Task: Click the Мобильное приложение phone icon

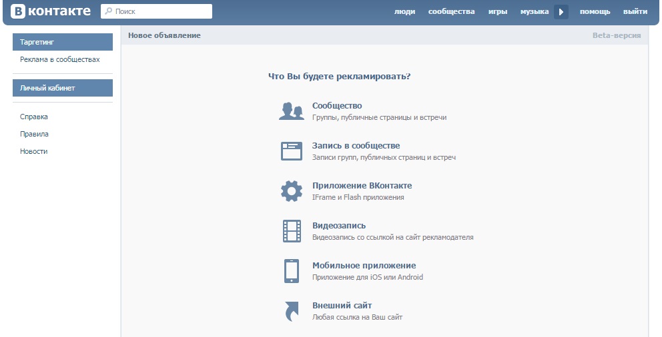Action: pos(292,271)
